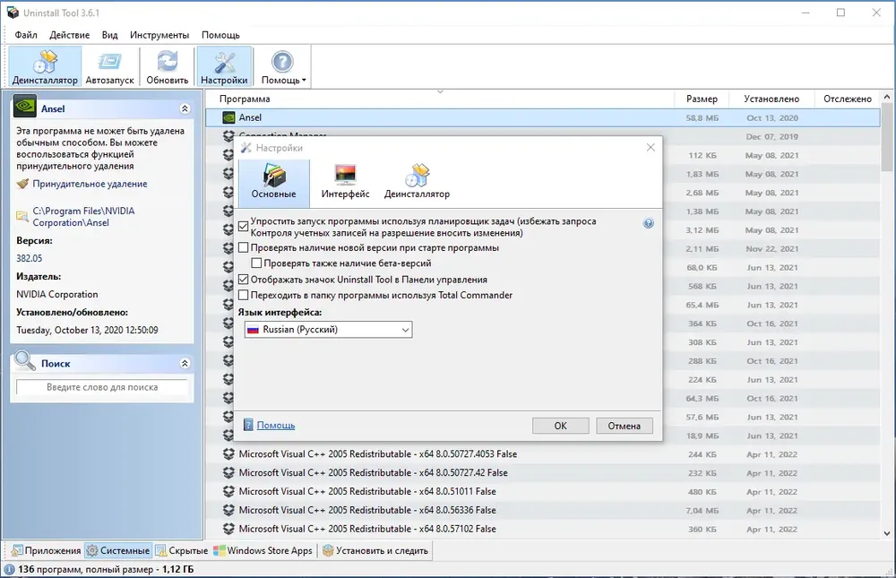Click the NVIDIA Ansel icon in the side panel
The height and width of the screenshot is (578, 896).
click(x=24, y=107)
